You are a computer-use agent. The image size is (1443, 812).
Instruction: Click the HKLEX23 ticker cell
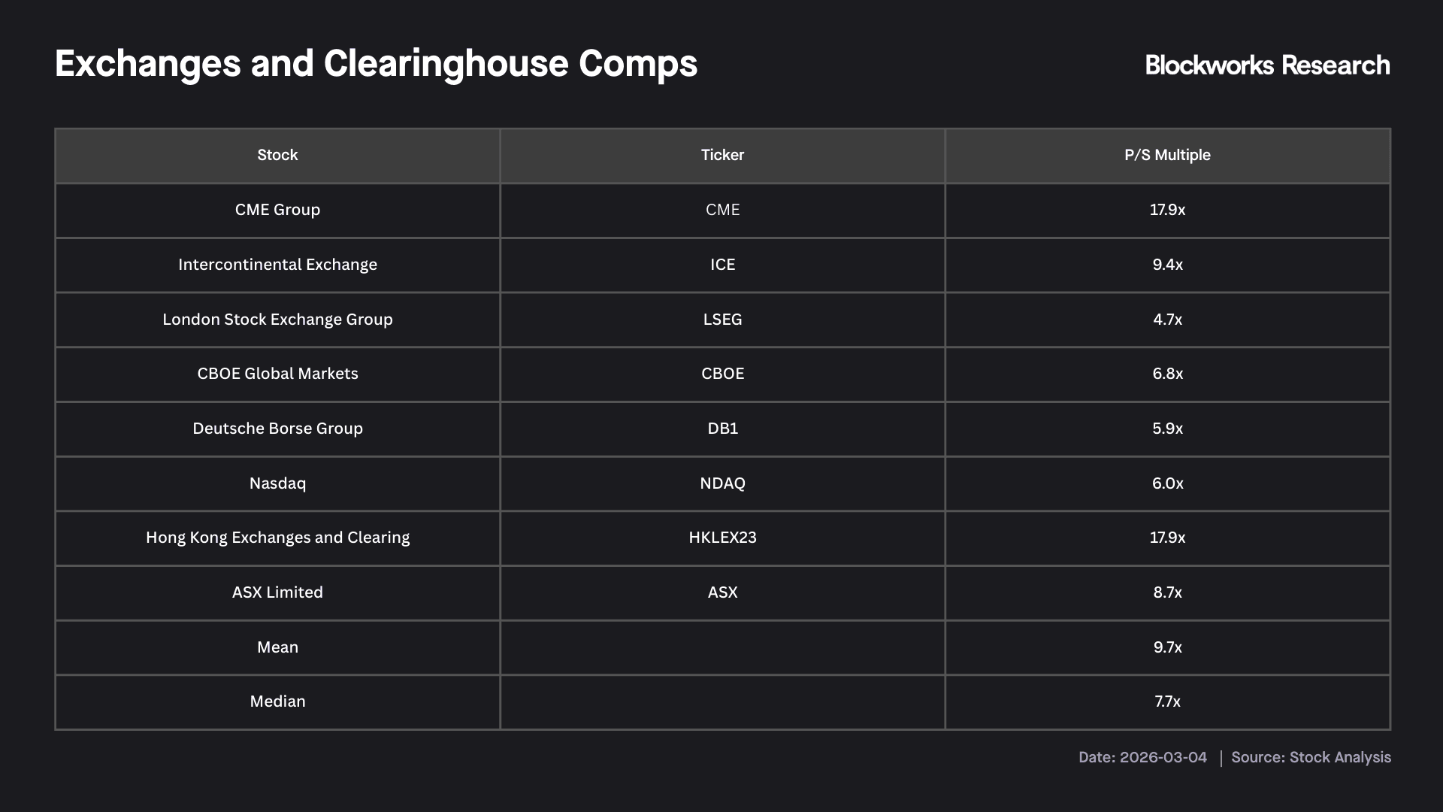(722, 538)
